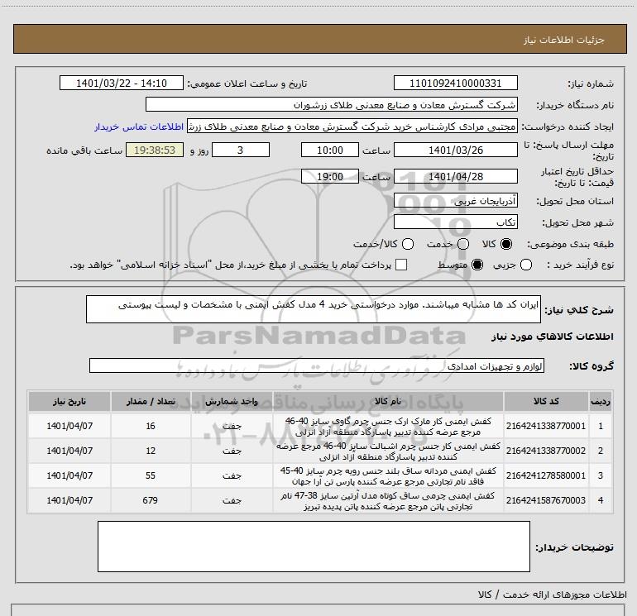This screenshot has width=637, height=616.
Task: Click the اطلاعات مجوزهای ارائه خدمت / کالا heading
Action: [552, 595]
